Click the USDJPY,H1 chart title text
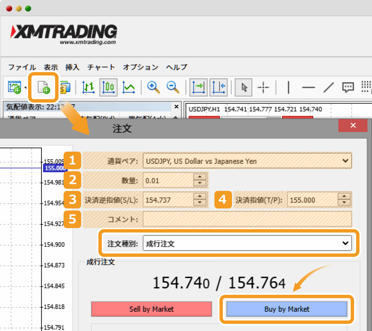 (204, 109)
